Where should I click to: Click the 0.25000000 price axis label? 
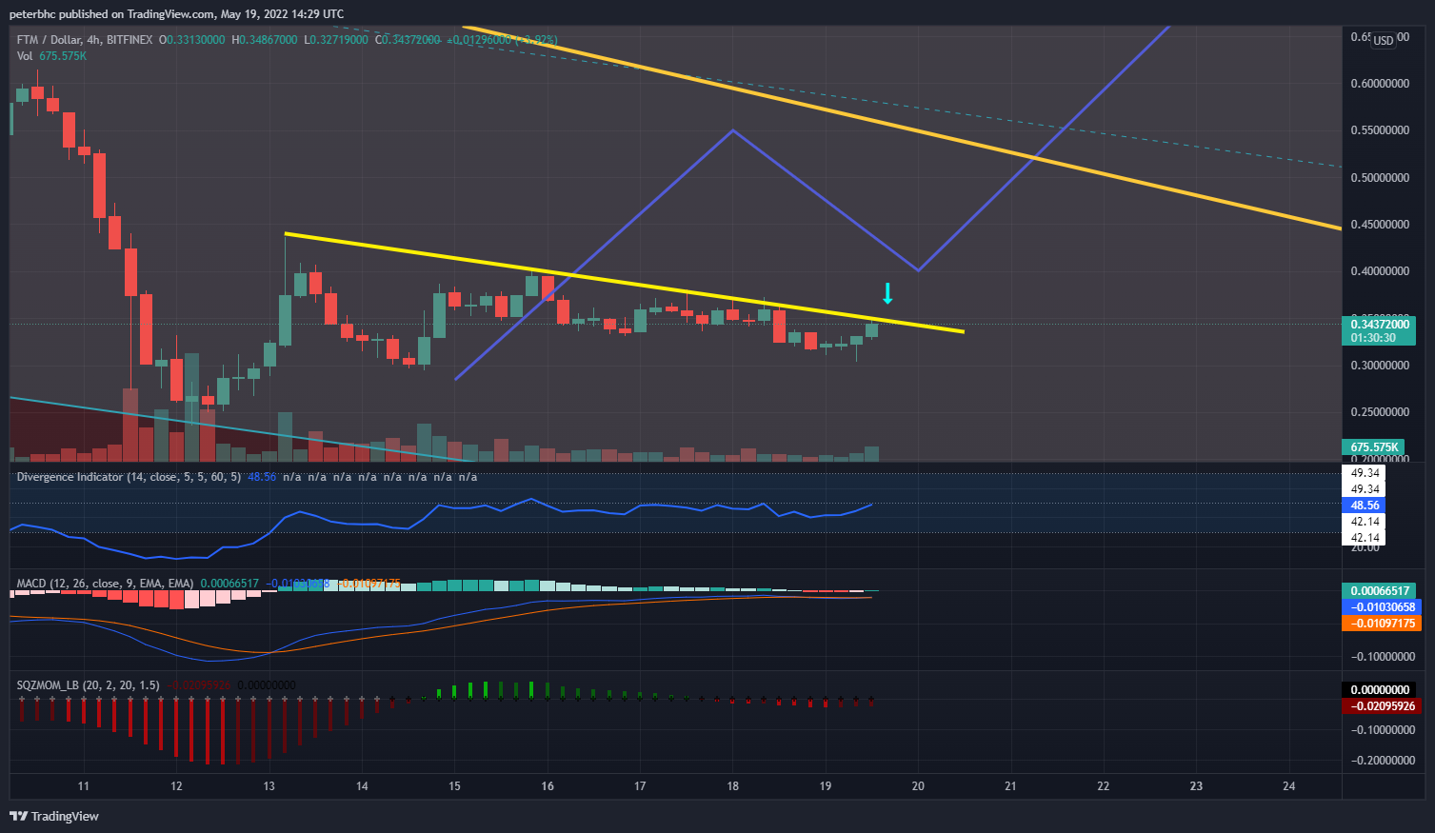tap(1380, 412)
